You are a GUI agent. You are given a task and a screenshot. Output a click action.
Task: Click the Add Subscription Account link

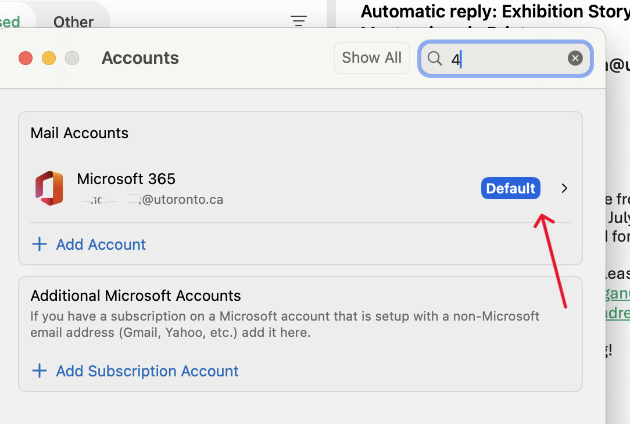(x=147, y=371)
